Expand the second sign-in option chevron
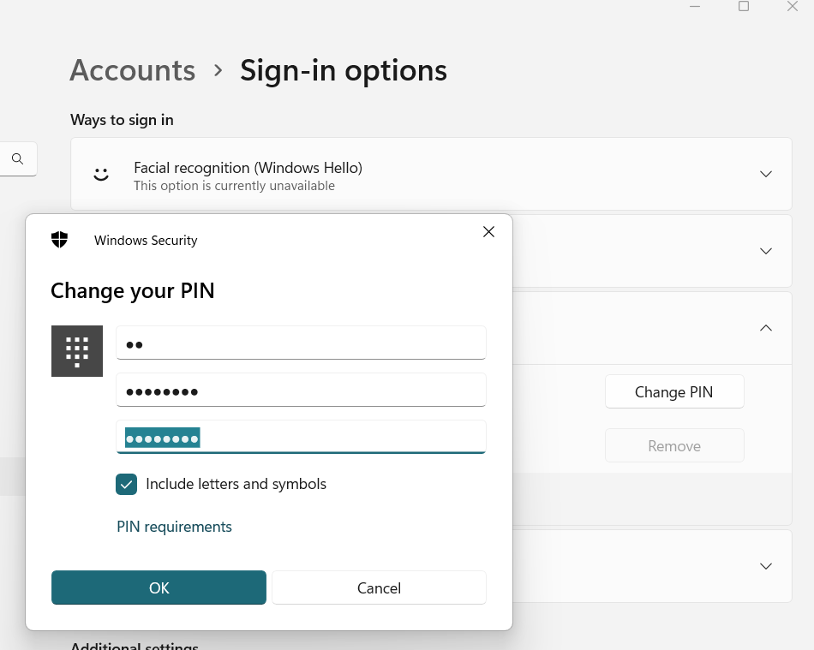 tap(766, 251)
